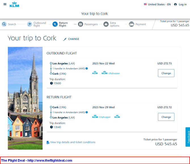The width and height of the screenshot is (190, 164).
Task: Change the return flight
Action: pyautogui.click(x=166, y=117)
